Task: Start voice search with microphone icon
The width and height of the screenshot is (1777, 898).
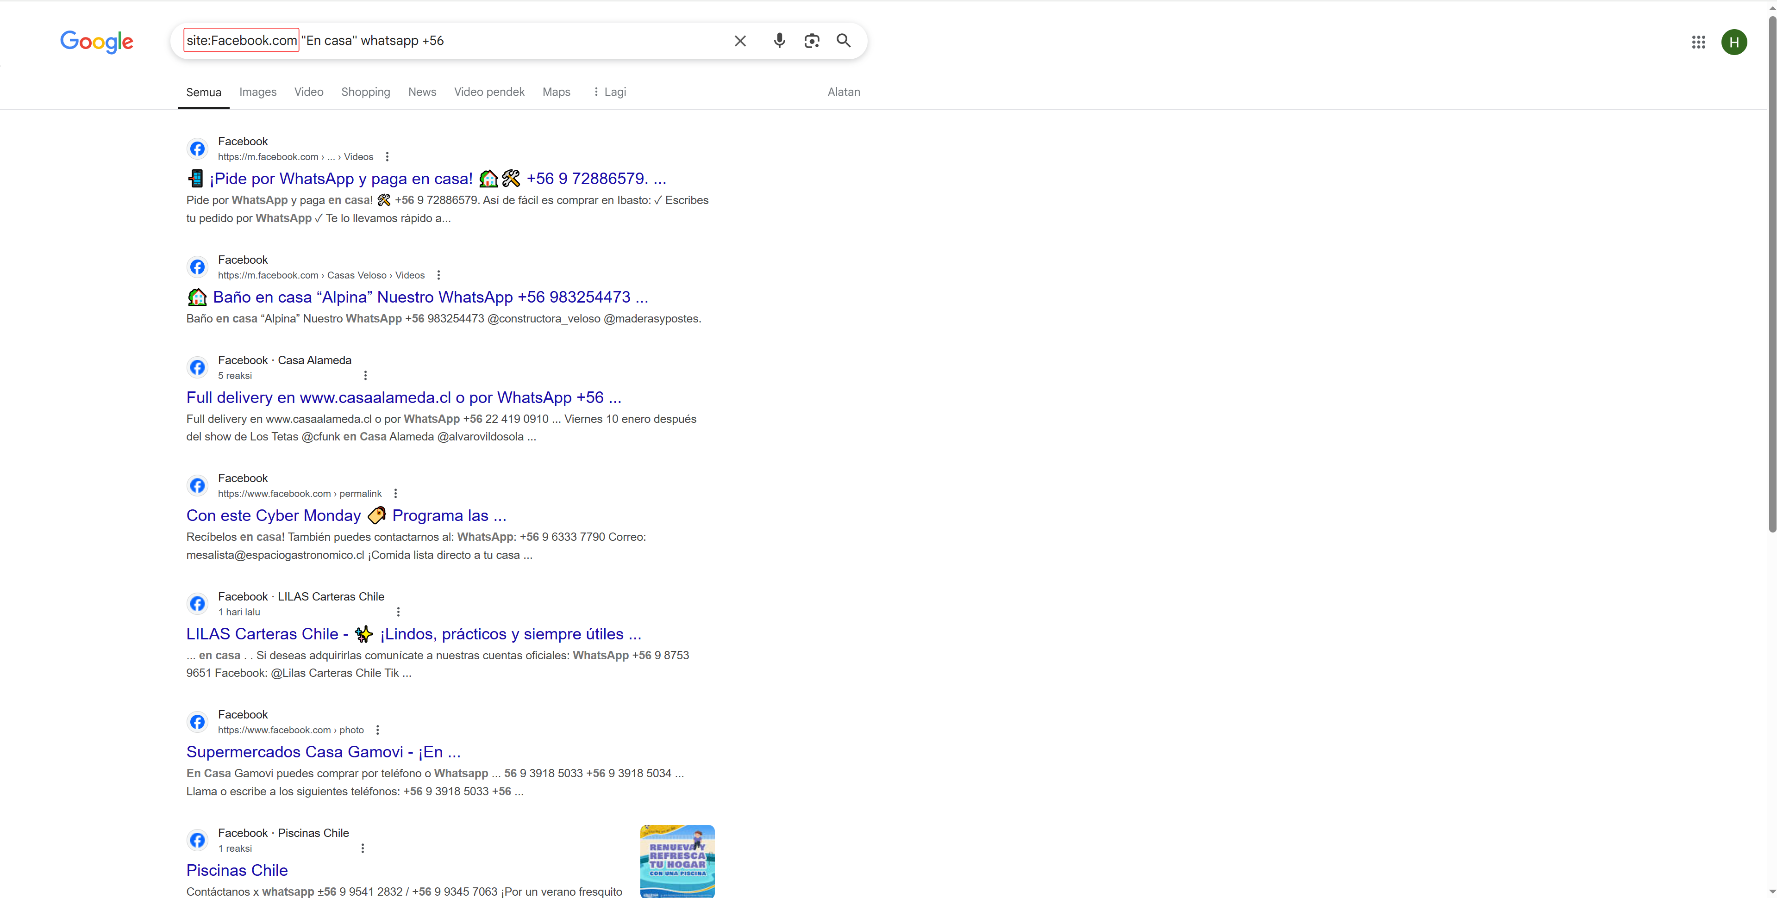Action: click(780, 41)
